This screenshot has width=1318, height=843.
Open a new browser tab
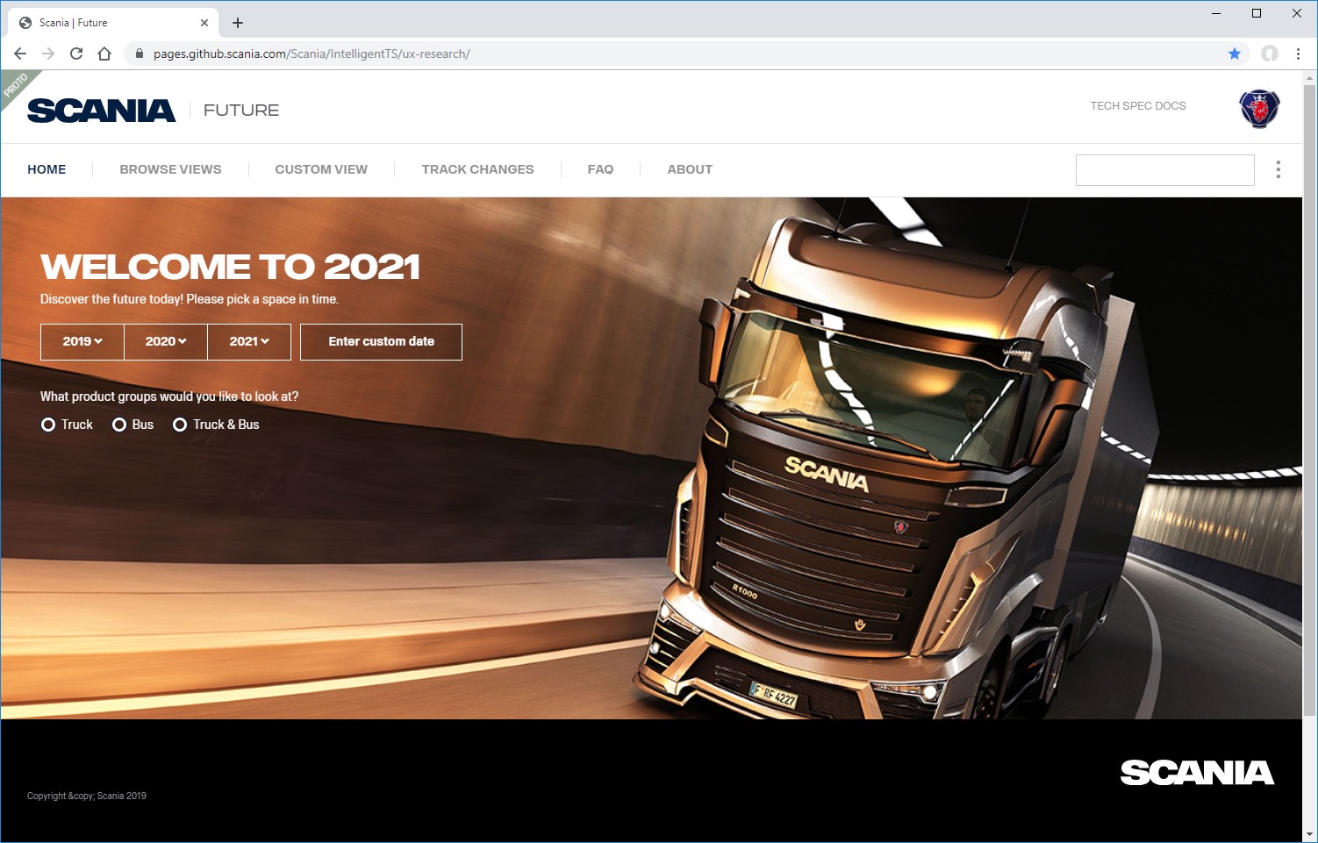click(238, 23)
